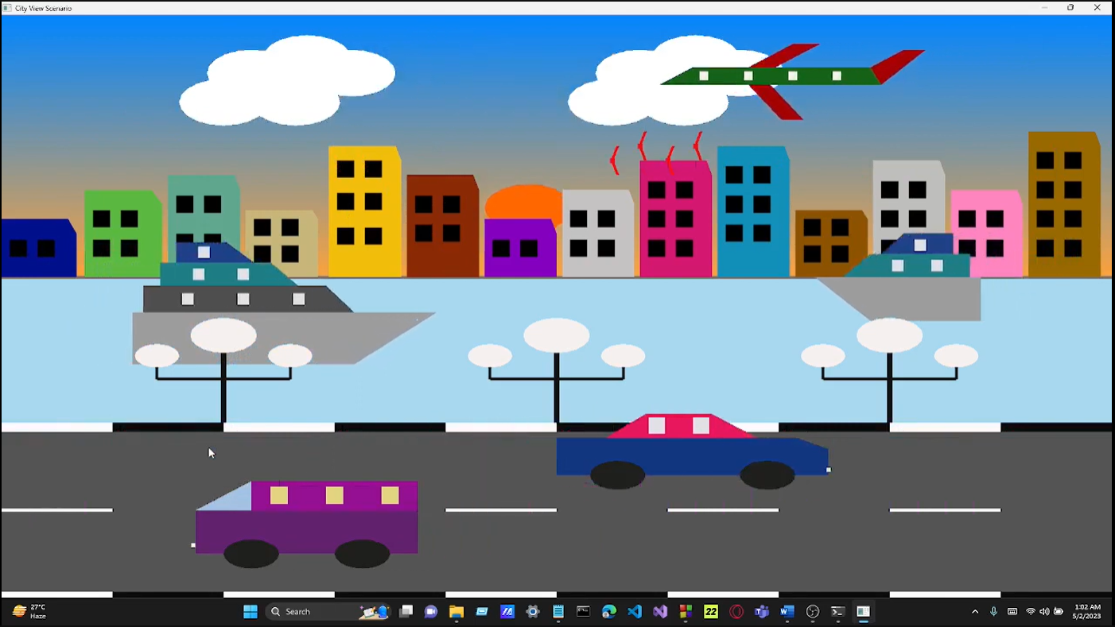Switch to Microsoft Word in taskbar
Viewport: 1115px width, 627px height.
(x=787, y=611)
